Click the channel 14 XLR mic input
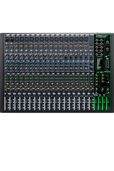This screenshot has width=114, height=171. [x=71, y=39]
